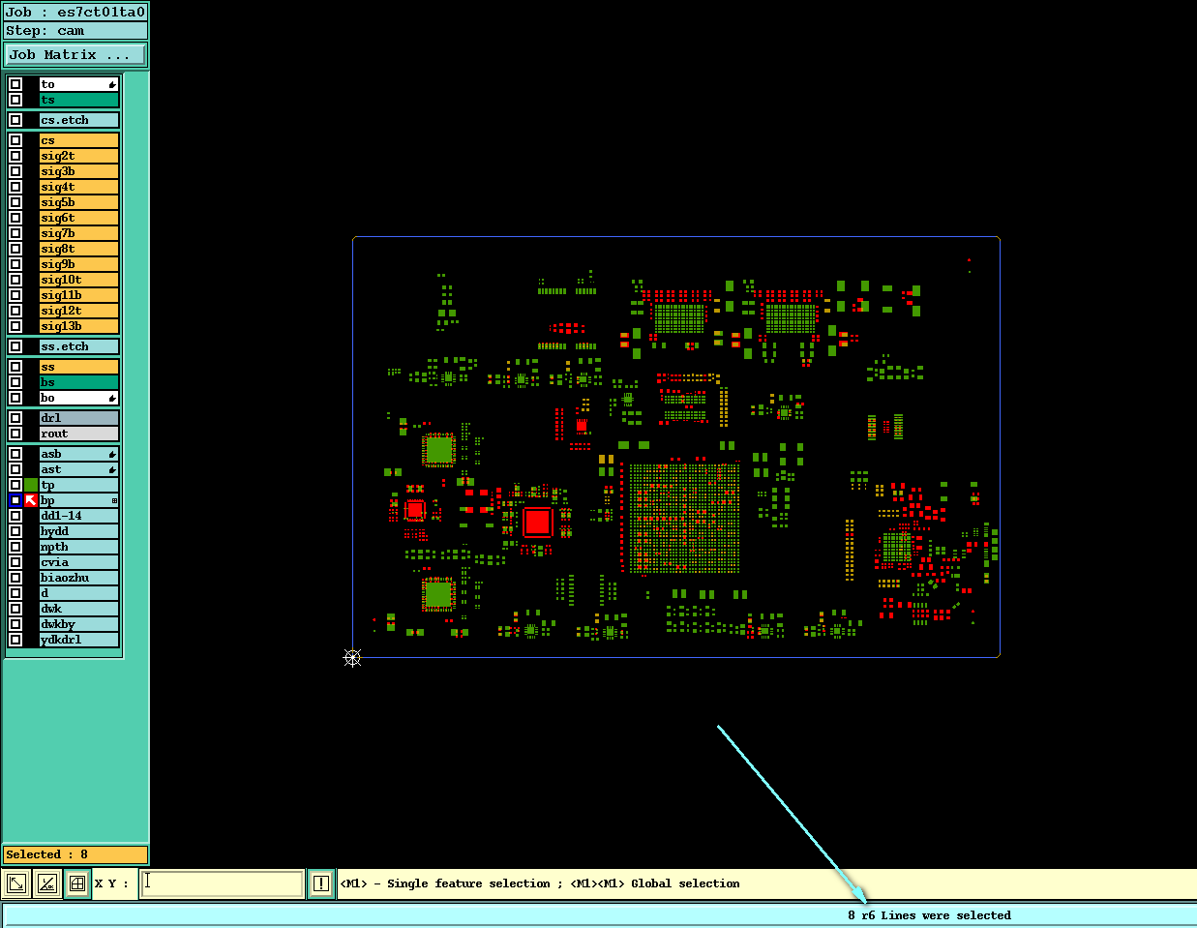The height and width of the screenshot is (928, 1197).
Task: Click the pencil marker on the ast layer
Action: (x=112, y=470)
